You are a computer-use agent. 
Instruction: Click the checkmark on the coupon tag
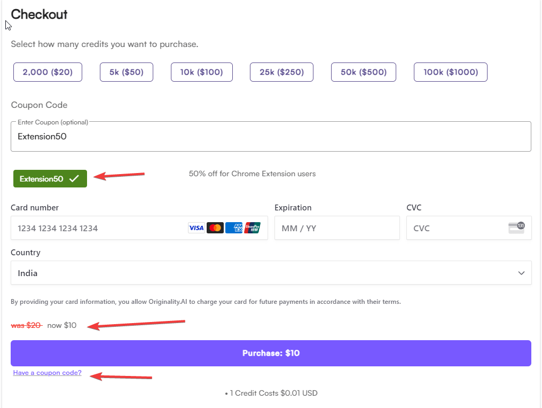pos(75,178)
